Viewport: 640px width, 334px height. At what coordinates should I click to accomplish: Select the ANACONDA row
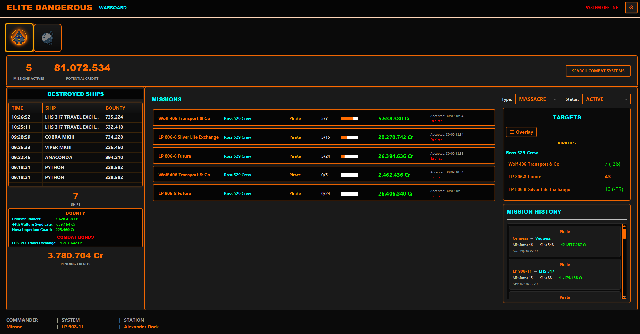[76, 158]
